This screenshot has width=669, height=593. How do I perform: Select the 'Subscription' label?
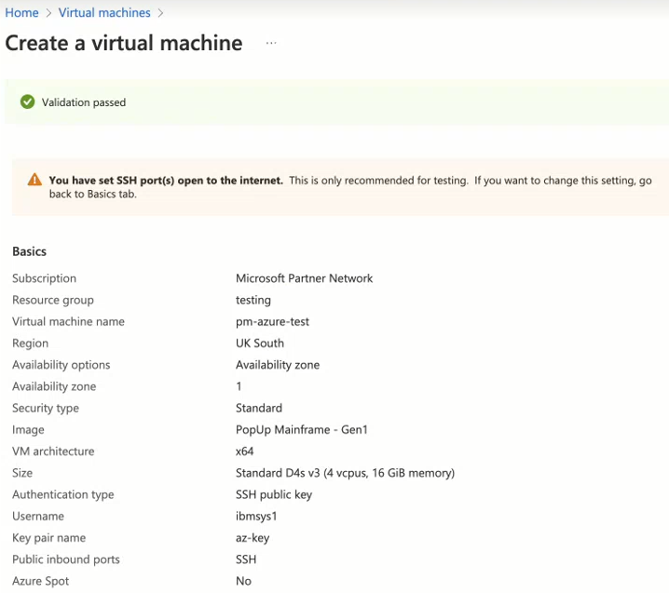tap(45, 278)
